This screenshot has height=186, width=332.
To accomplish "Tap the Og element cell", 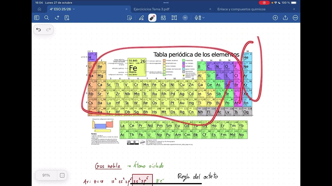I will point(247,112).
